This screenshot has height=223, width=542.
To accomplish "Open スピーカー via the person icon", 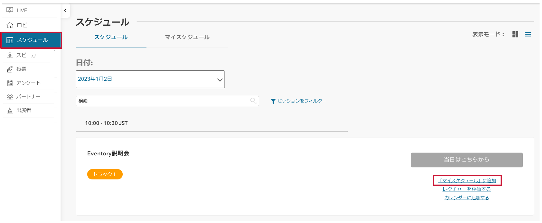I will 10,55.
